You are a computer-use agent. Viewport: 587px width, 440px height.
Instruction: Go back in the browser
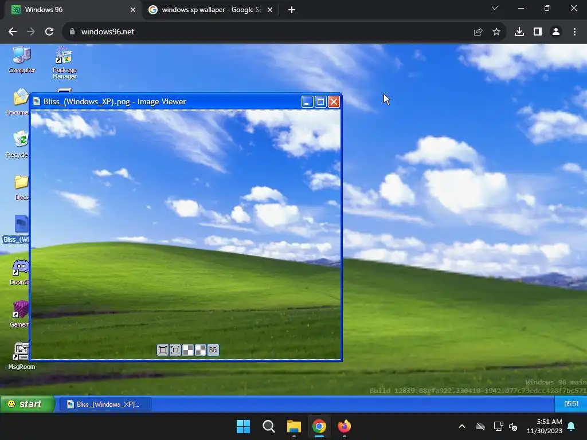[13, 32]
